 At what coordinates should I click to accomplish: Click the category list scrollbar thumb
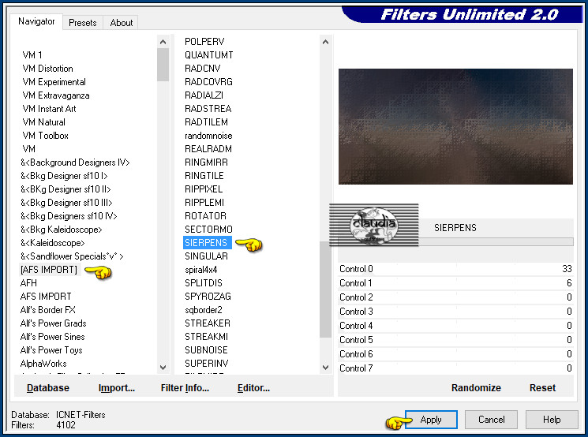[x=163, y=65]
